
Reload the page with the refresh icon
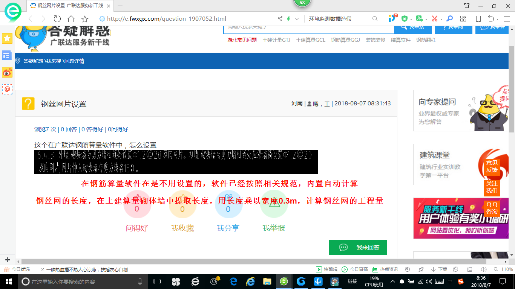(57, 19)
